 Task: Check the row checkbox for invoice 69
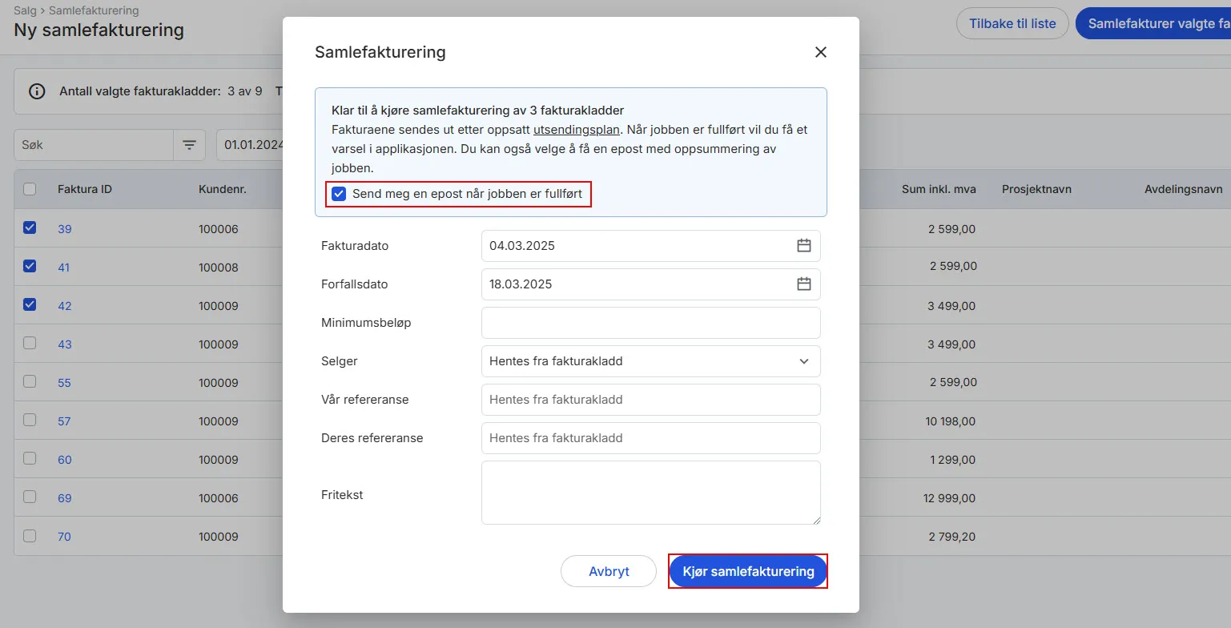click(30, 497)
